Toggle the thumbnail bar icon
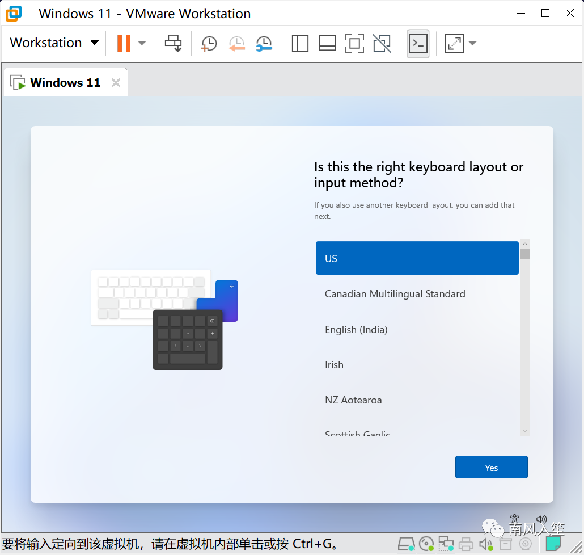This screenshot has width=584, height=555. [x=327, y=43]
